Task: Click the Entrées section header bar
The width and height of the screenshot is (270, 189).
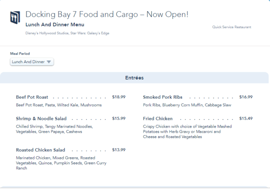Action: tap(134, 78)
